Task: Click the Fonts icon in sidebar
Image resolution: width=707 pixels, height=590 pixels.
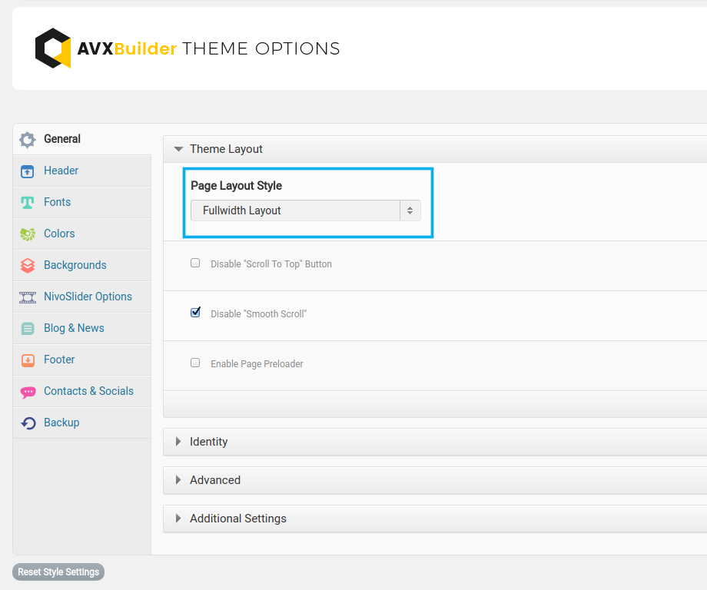Action: [28, 203]
